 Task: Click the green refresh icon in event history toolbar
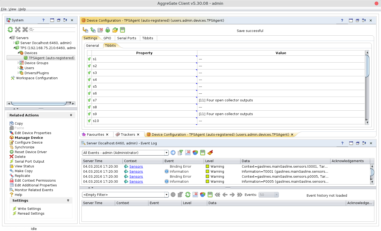point(188,195)
